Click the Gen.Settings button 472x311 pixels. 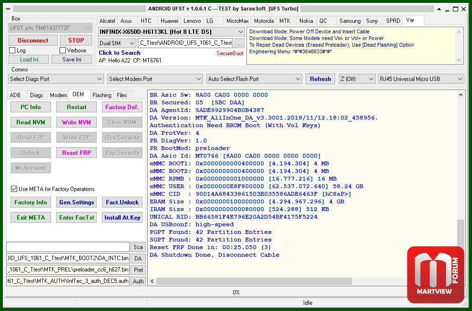76,202
